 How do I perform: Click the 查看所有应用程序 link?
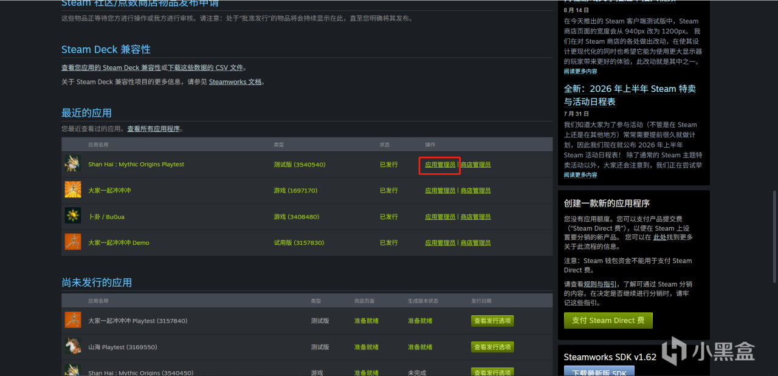click(x=154, y=129)
